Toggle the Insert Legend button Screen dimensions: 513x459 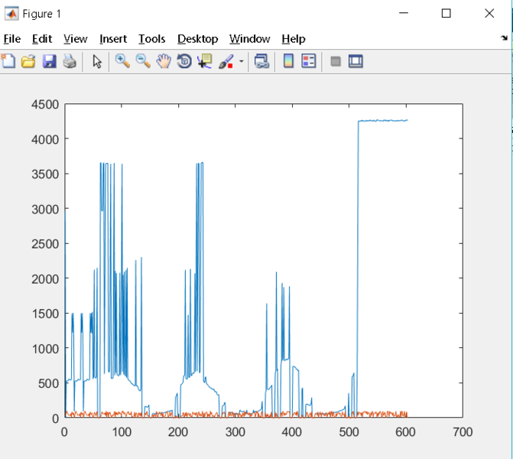pos(309,62)
